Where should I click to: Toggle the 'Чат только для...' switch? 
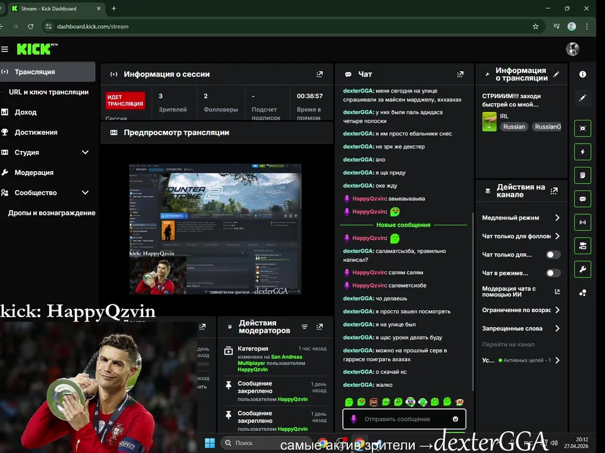(x=553, y=255)
